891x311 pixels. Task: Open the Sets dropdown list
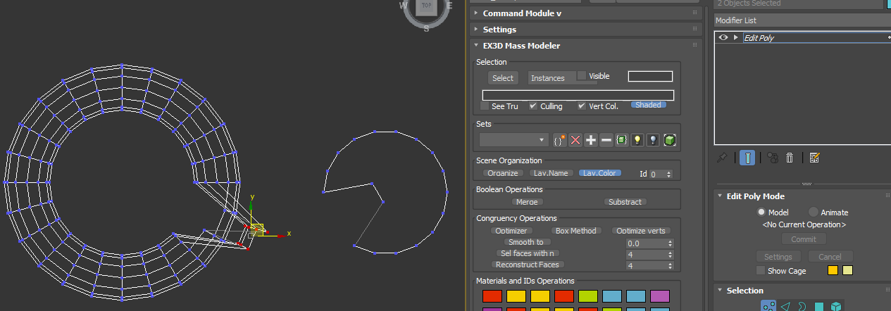point(514,140)
